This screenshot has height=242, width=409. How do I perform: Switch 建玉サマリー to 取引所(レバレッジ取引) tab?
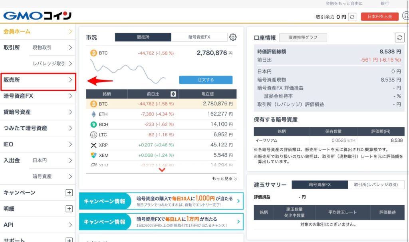click(376, 184)
